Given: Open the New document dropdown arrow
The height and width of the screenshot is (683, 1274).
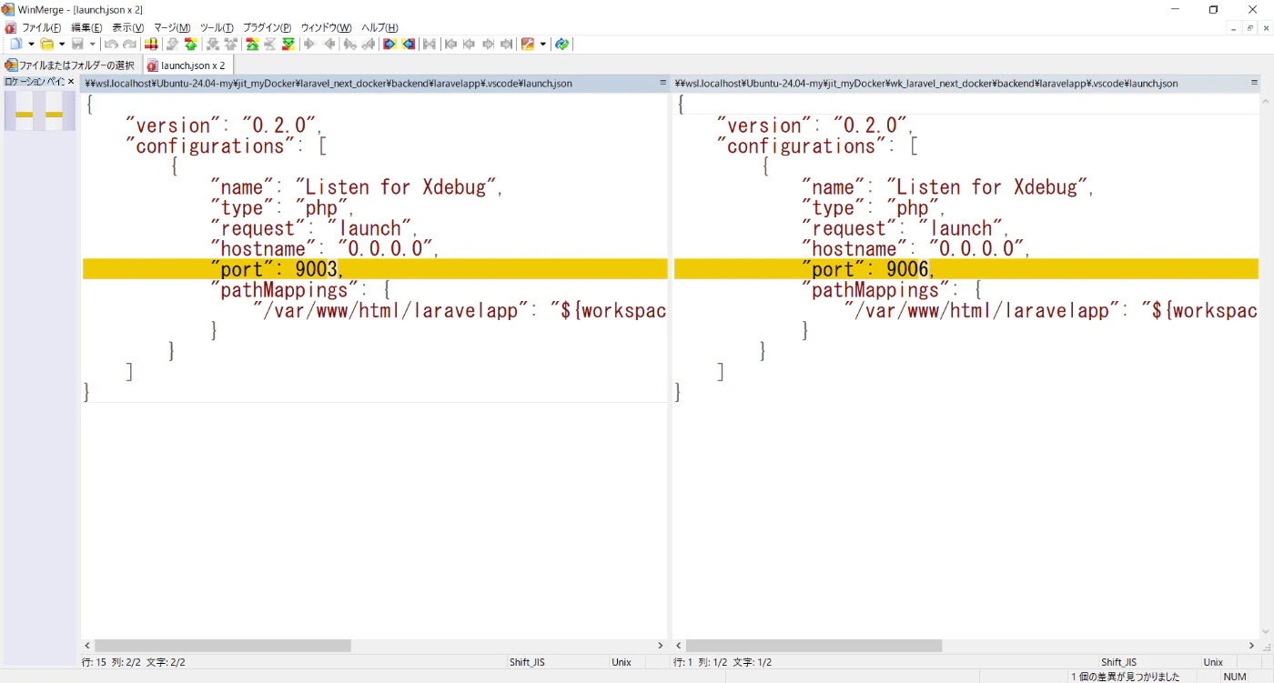Looking at the screenshot, I should pos(31,44).
